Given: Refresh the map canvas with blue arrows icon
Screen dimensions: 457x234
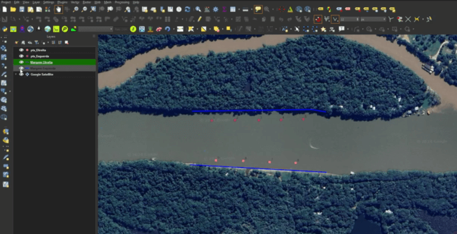Looking at the screenshot, I should click(187, 10).
